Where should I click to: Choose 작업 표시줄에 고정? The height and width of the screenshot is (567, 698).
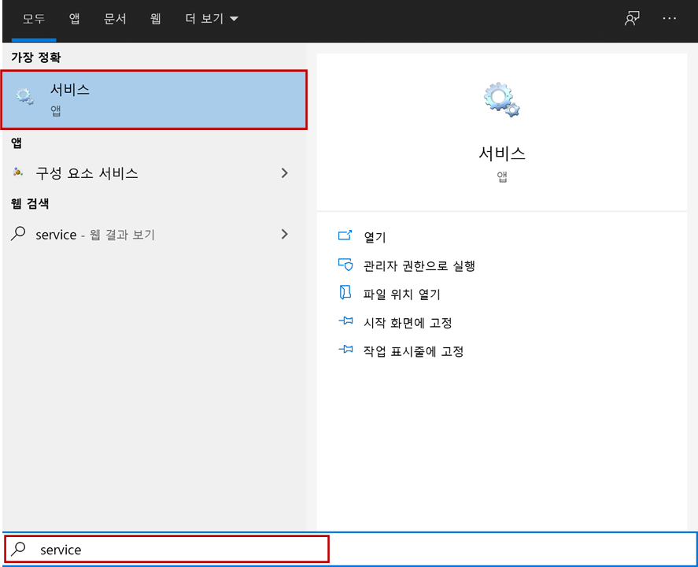[414, 351]
